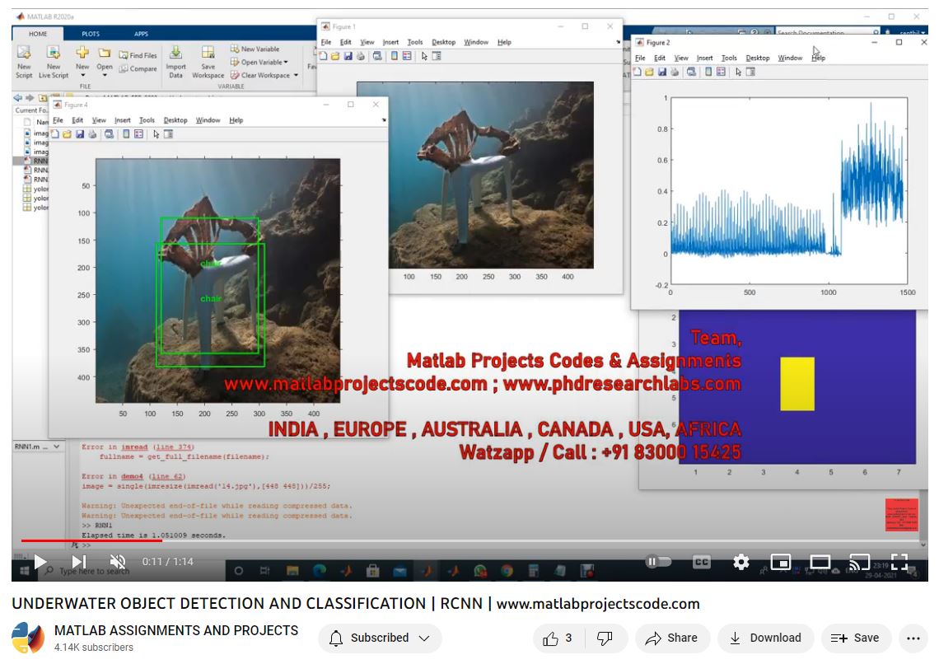
Task: Click New Figure icon in Figure 4 toolbar
Action: coord(55,134)
